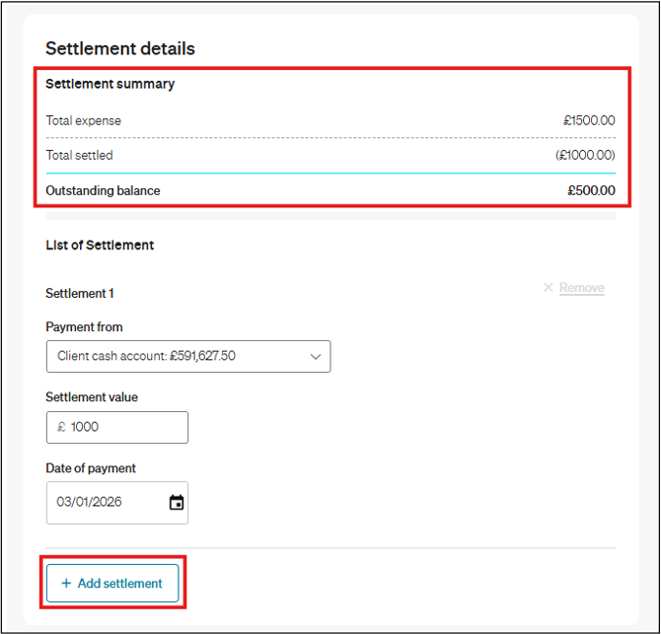Select the Total expense label

coord(83,121)
